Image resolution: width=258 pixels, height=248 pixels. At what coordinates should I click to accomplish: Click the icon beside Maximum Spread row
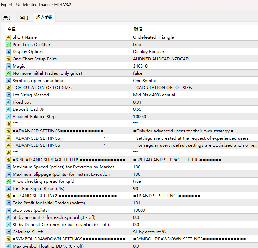(x=9, y=167)
